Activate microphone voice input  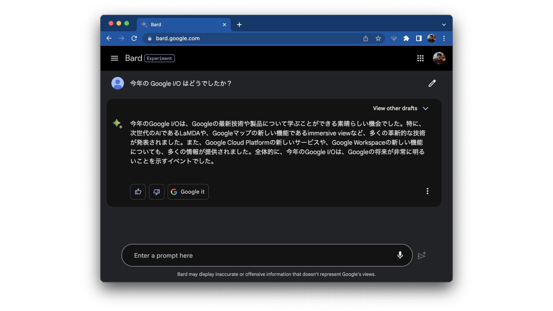click(400, 255)
